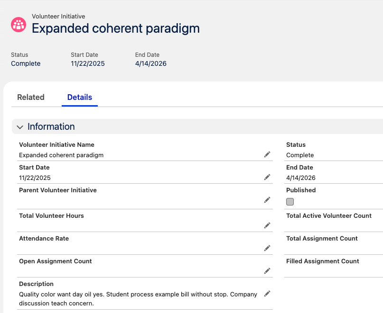Click the pink Volunteer Initiative record icon
The width and height of the screenshot is (383, 313).
tap(18, 24)
